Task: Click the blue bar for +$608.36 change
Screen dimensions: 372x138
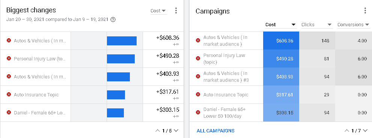Action: pos(122,41)
